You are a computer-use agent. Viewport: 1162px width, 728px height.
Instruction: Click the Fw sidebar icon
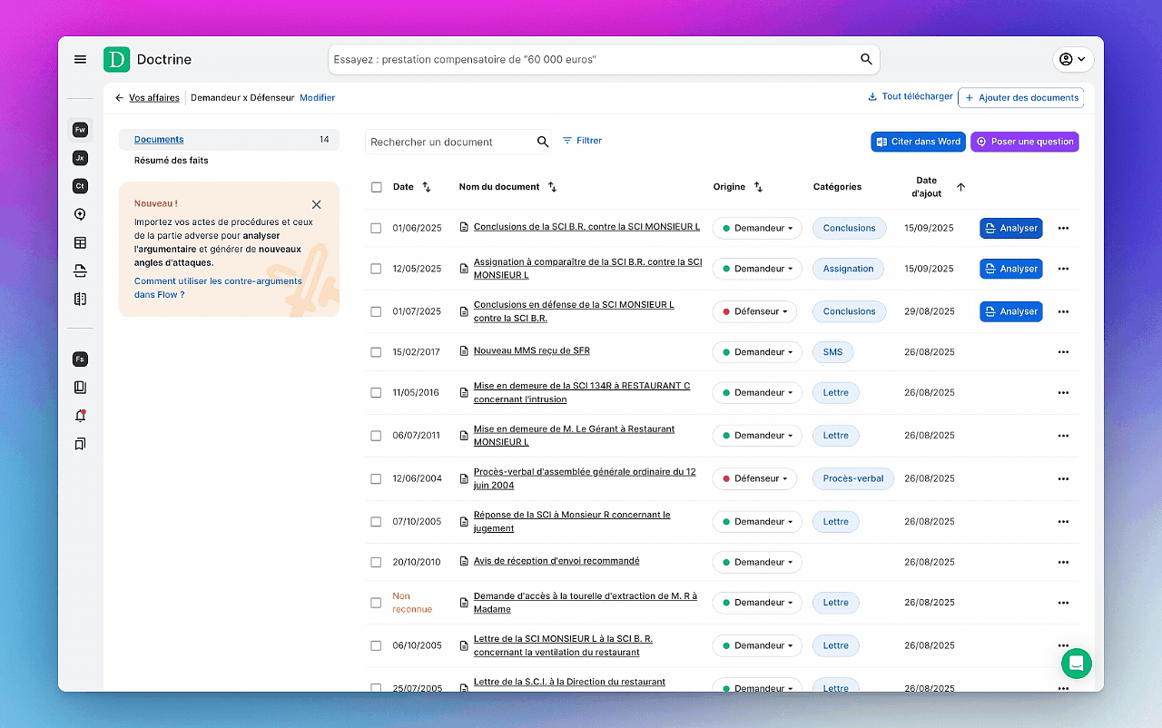(80, 130)
